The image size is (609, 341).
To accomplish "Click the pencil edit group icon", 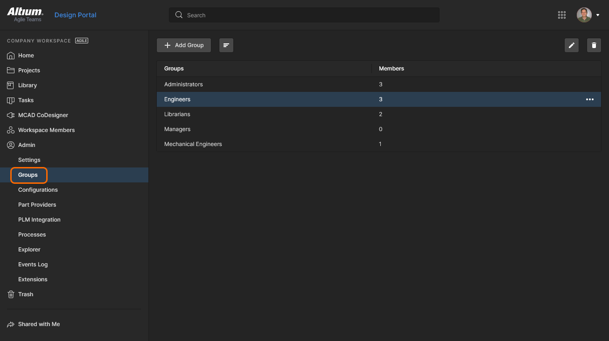I will [x=572, y=45].
